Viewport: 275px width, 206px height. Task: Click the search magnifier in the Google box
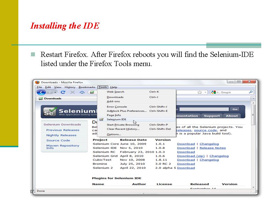tap(251, 92)
